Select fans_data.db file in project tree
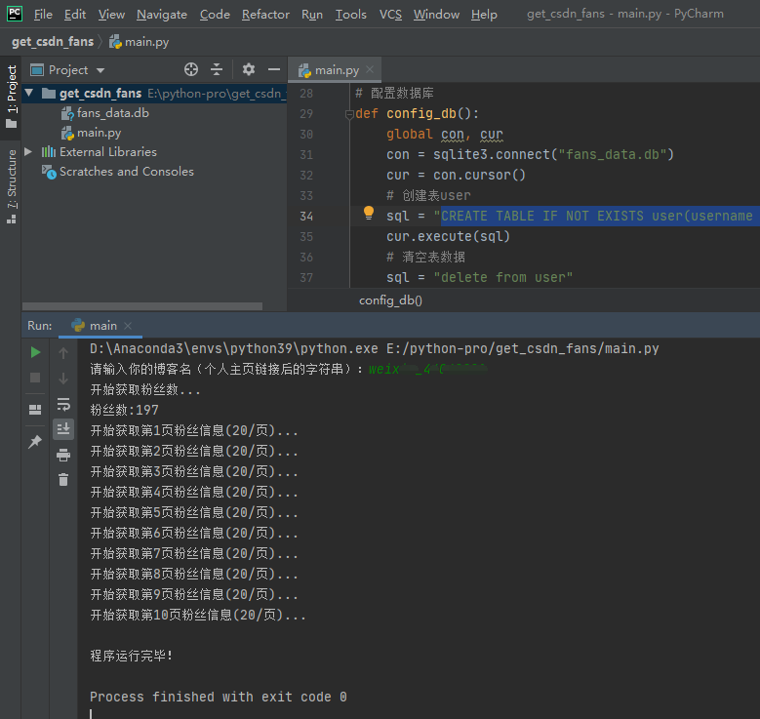760x719 pixels. point(105,113)
